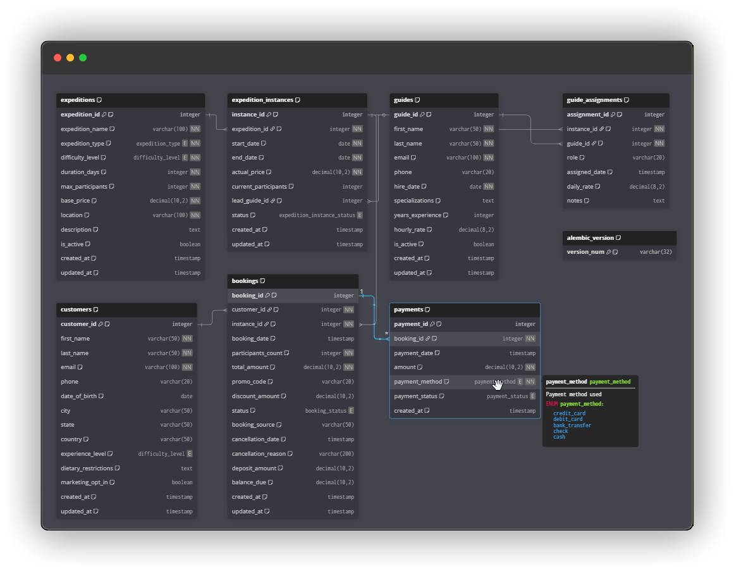Screen dimensions: 734x571
Task: Click the note icon next to payment_status
Action: coord(442,396)
